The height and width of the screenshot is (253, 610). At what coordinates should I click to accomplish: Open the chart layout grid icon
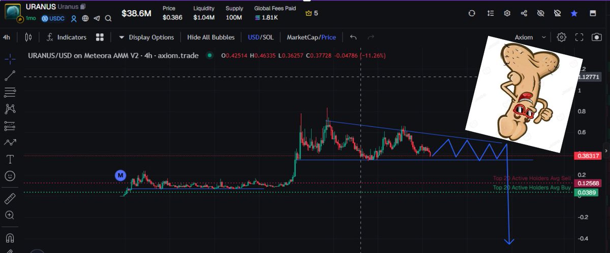(x=100, y=37)
